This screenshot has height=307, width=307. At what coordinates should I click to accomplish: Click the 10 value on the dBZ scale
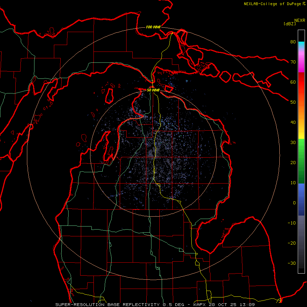pyautogui.click(x=293, y=183)
